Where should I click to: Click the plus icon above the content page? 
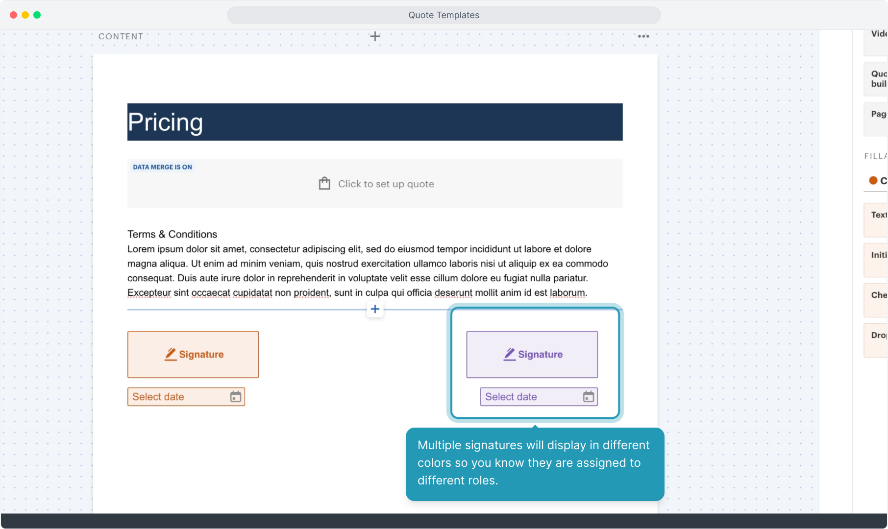click(375, 36)
